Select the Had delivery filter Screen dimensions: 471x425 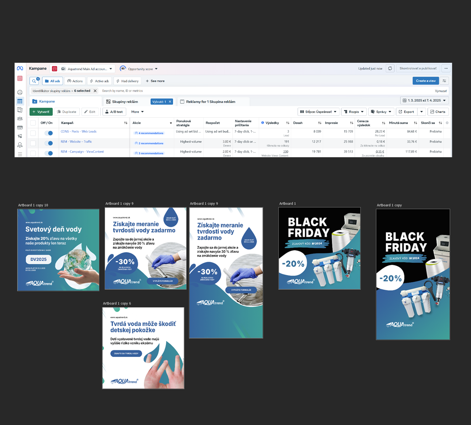[127, 81]
